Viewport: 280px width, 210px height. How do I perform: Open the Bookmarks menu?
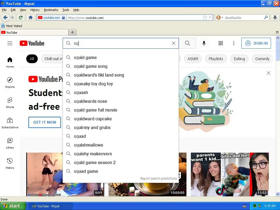click(51, 10)
